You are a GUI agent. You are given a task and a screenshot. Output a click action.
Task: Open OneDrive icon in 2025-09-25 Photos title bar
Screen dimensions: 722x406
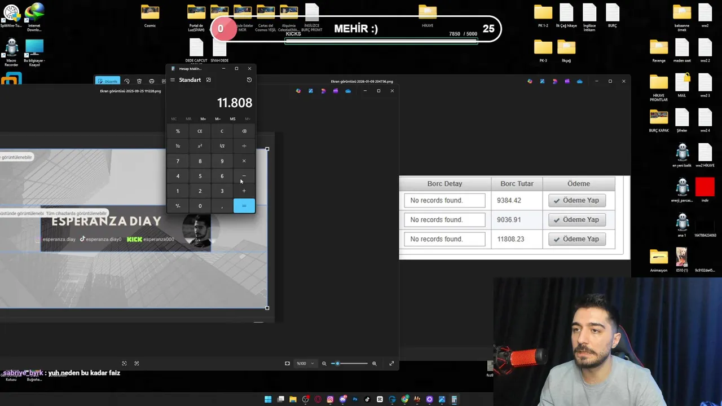[348, 91]
